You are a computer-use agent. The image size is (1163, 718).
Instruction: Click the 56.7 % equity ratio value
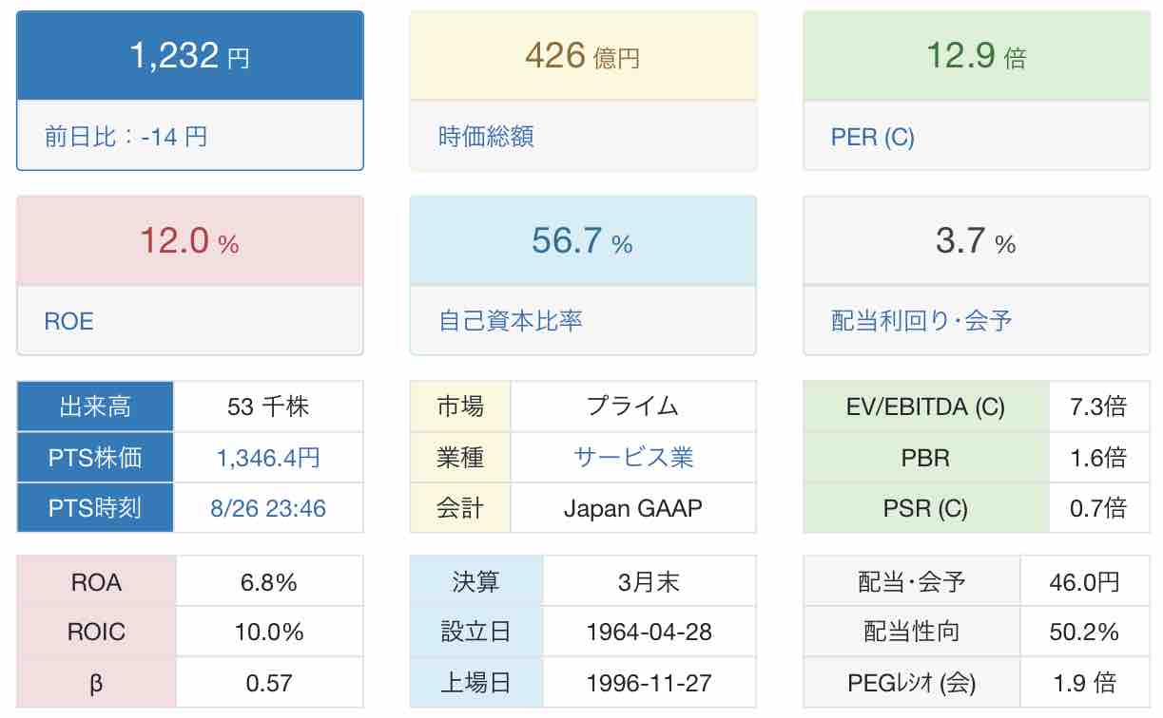[582, 241]
